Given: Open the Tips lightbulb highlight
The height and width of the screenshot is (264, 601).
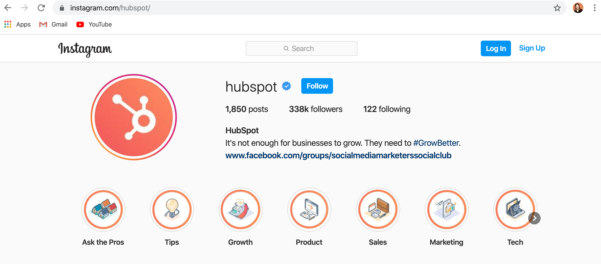Looking at the screenshot, I should click(172, 210).
